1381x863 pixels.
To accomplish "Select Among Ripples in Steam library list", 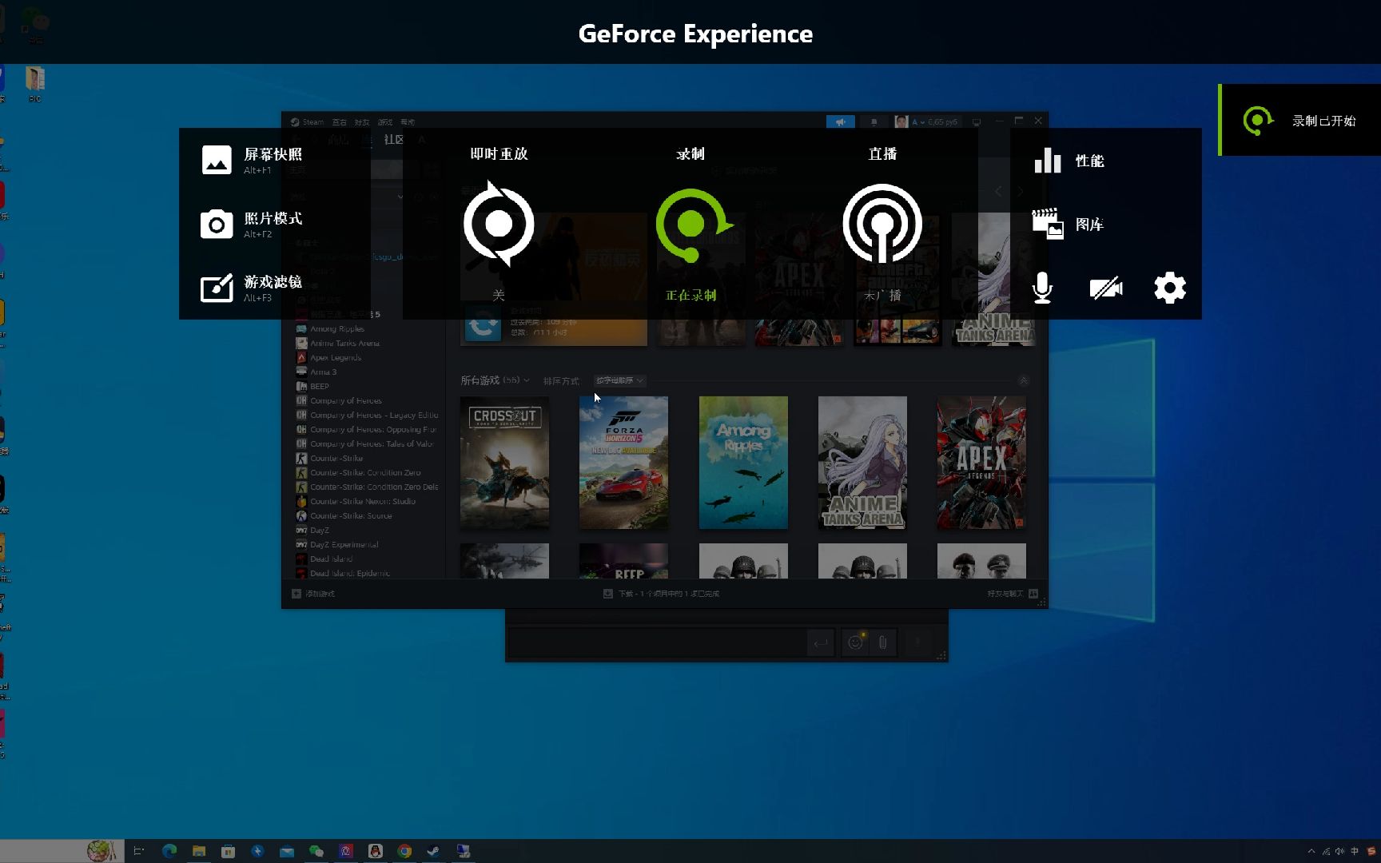I will 336,329.
